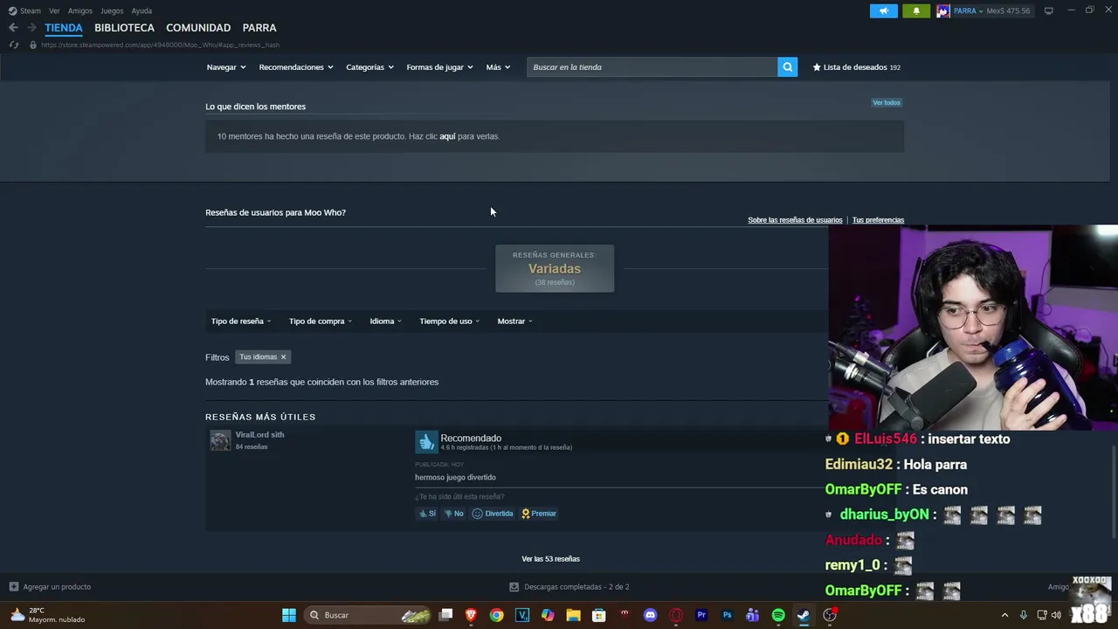Expand the Más dropdown in store nav
Image resolution: width=1118 pixels, height=629 pixels.
(x=498, y=67)
